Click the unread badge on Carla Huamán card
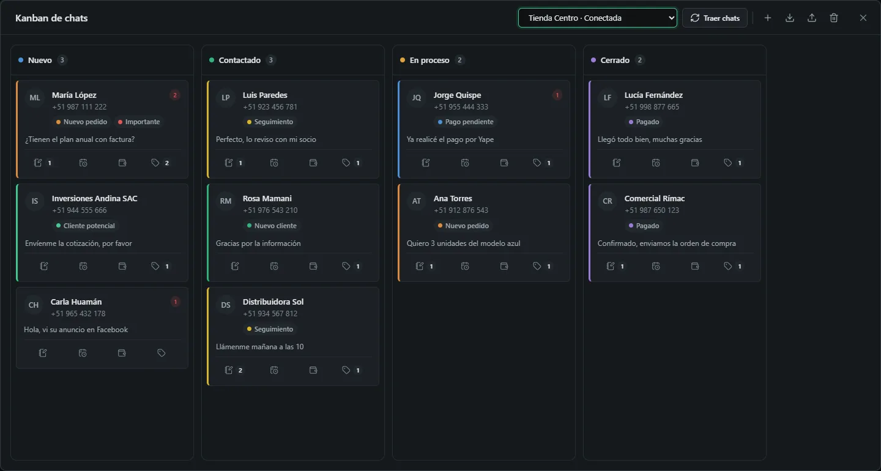The height and width of the screenshot is (471, 881). tap(176, 302)
